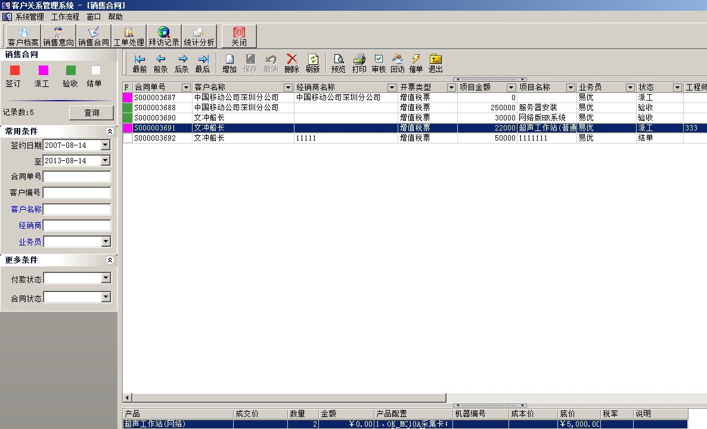Open the 拜访记录 module
The image size is (707, 429).
pos(163,36)
